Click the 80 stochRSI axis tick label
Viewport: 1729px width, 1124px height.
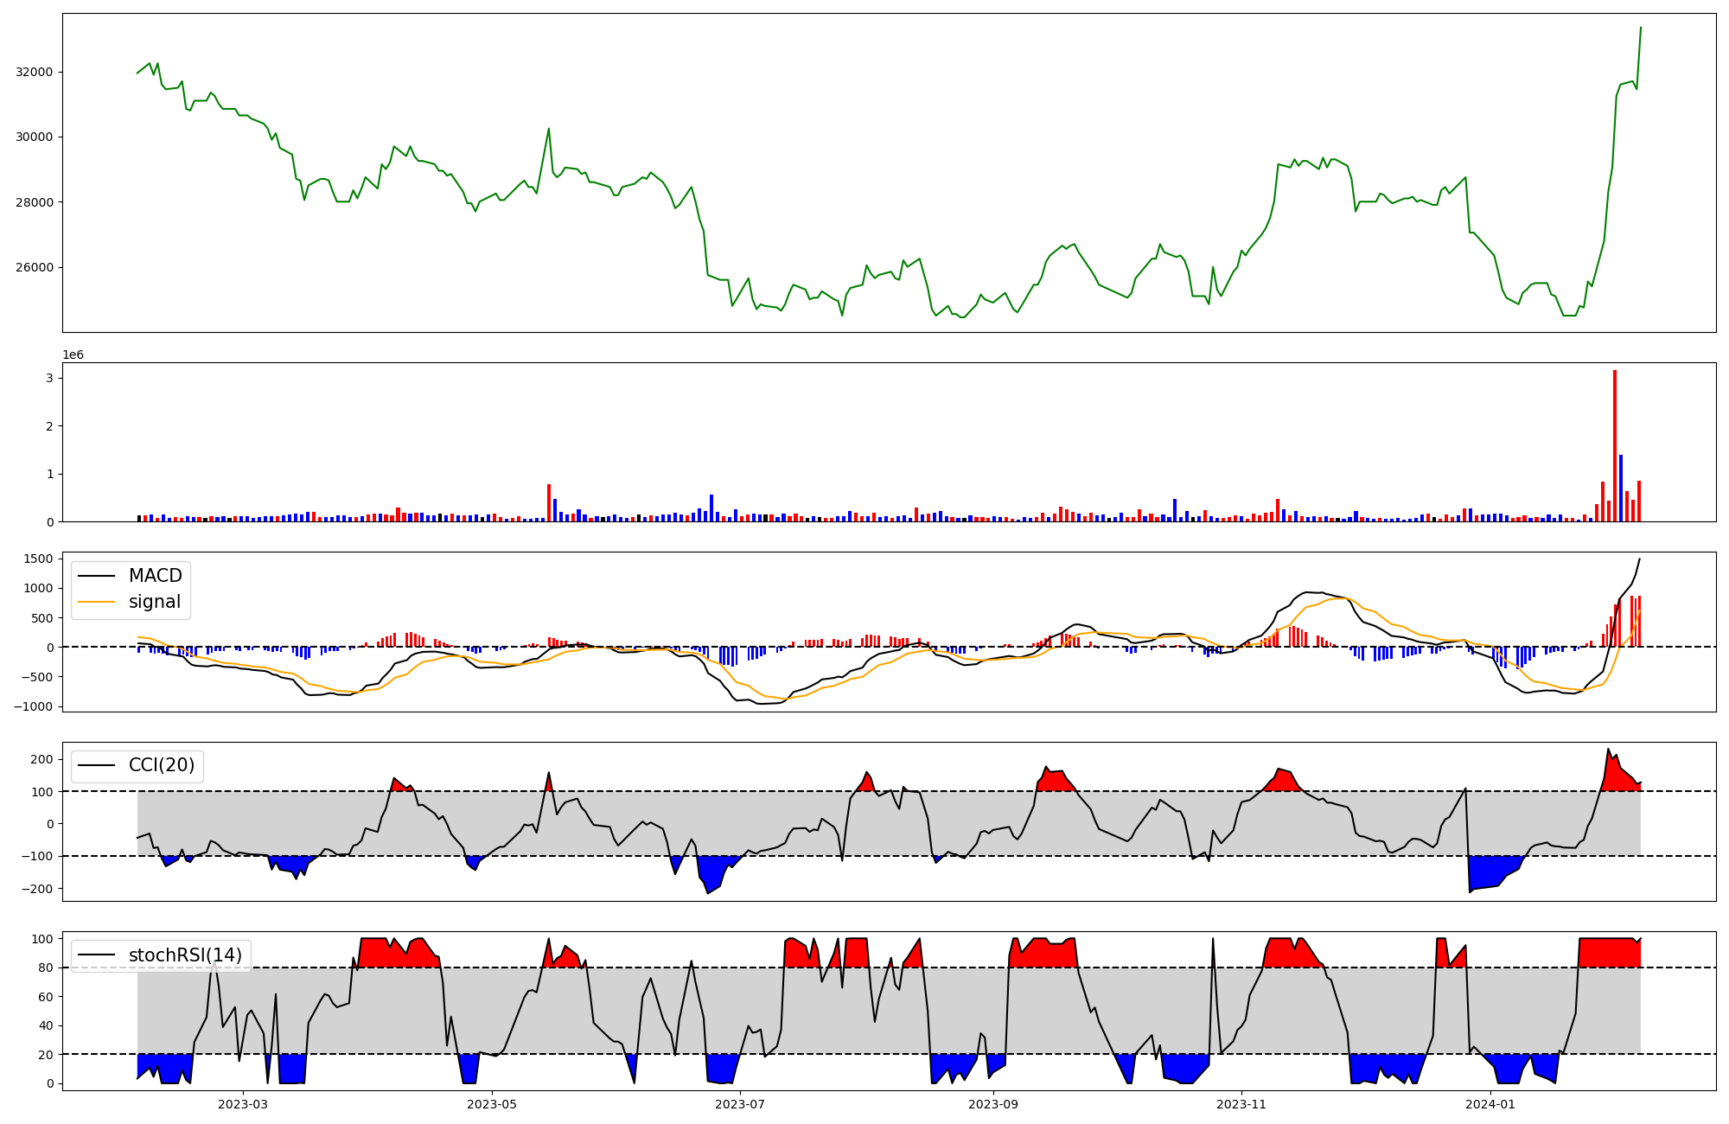point(46,968)
